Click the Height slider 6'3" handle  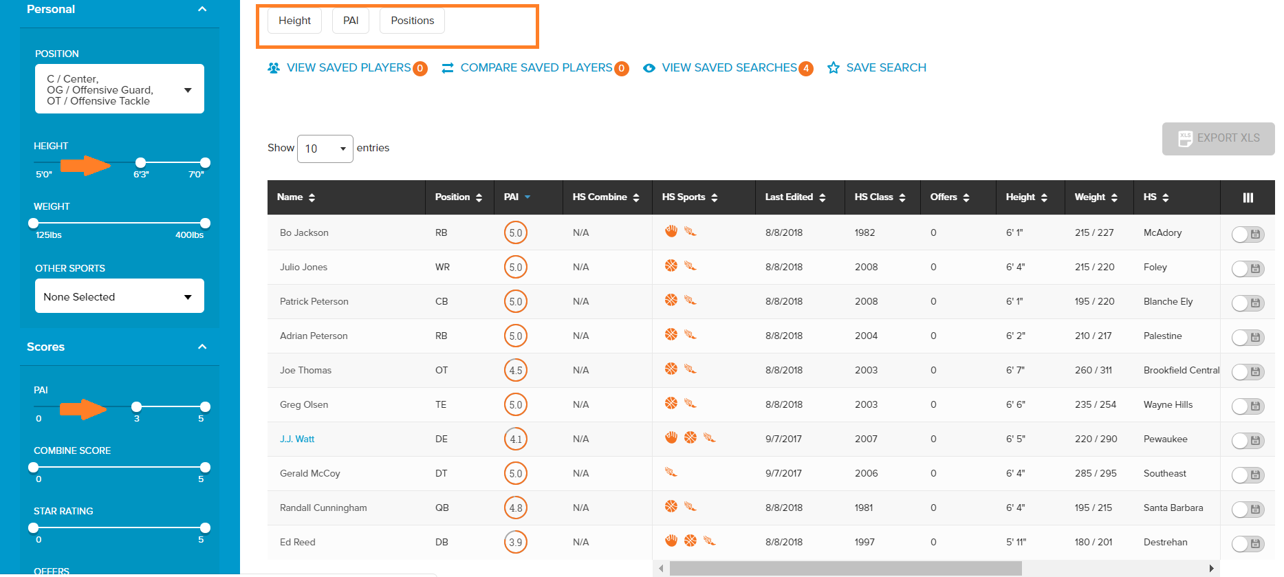pyautogui.click(x=141, y=163)
